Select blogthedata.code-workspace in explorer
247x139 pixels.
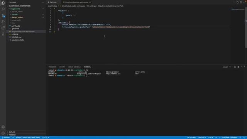[26, 32]
